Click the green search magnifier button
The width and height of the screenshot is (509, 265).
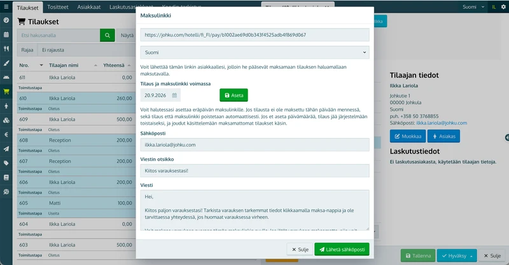point(108,36)
